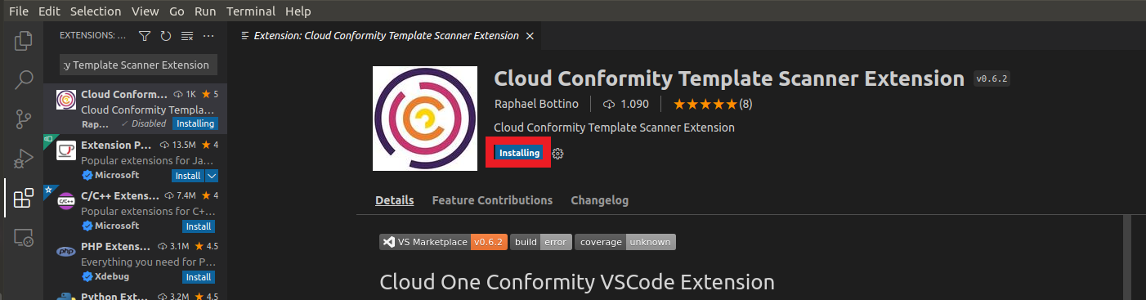Click the filter extensions funnel icon
The width and height of the screenshot is (1146, 300).
[145, 36]
